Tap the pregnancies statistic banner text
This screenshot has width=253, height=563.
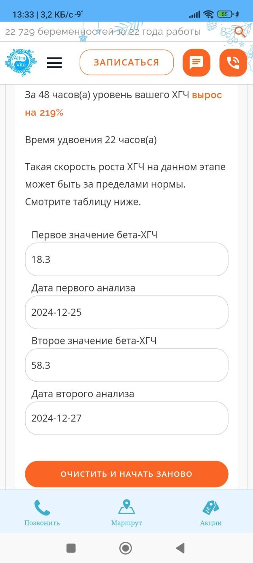pyautogui.click(x=102, y=32)
